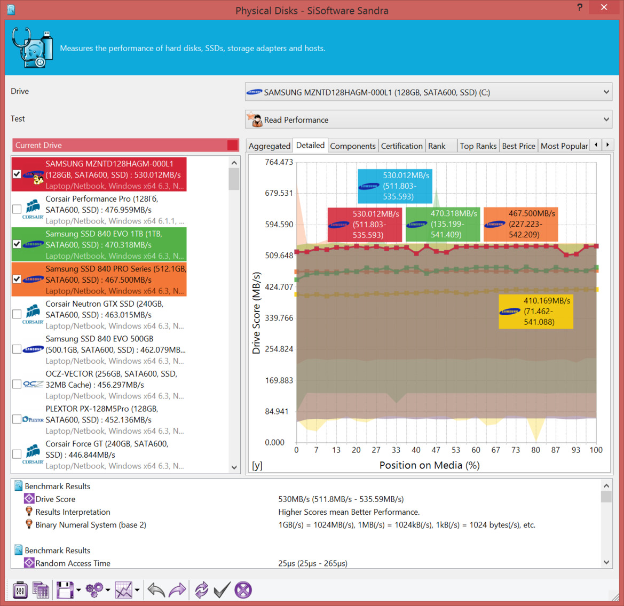Click the chart view icon
624x606 pixels.
(x=124, y=589)
